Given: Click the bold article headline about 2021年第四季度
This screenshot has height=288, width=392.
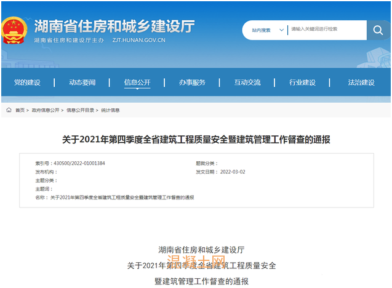Looking at the screenshot, I should [x=196, y=140].
